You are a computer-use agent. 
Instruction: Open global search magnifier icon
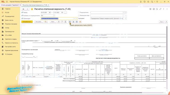click(152, 2)
